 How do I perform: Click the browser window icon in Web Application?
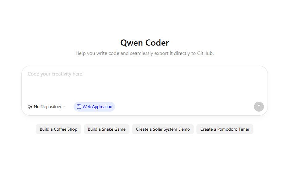[79, 107]
